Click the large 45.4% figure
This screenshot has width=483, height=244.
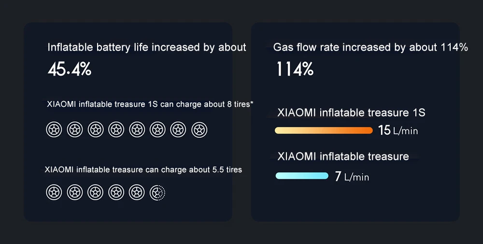pyautogui.click(x=70, y=69)
